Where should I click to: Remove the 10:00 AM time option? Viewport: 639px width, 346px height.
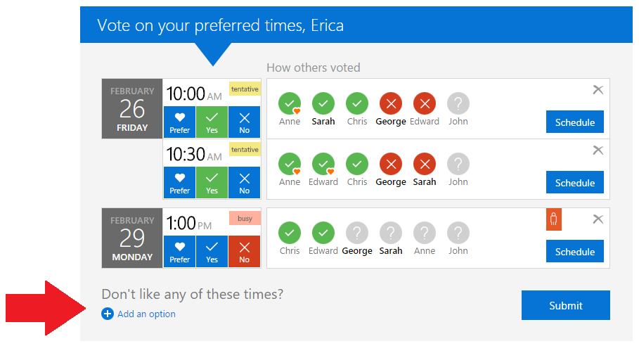[598, 89]
